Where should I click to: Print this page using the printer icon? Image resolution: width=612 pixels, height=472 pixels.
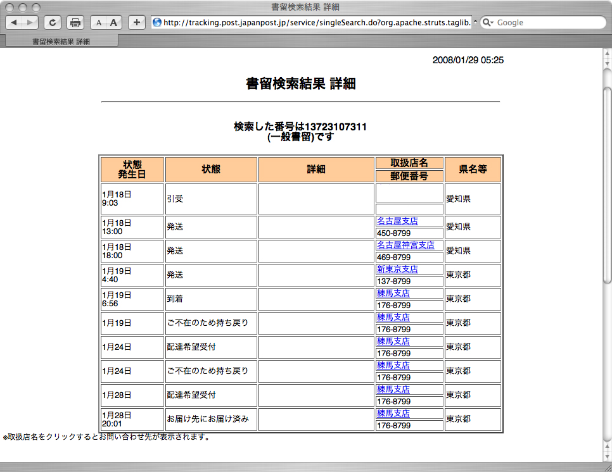[x=75, y=23]
